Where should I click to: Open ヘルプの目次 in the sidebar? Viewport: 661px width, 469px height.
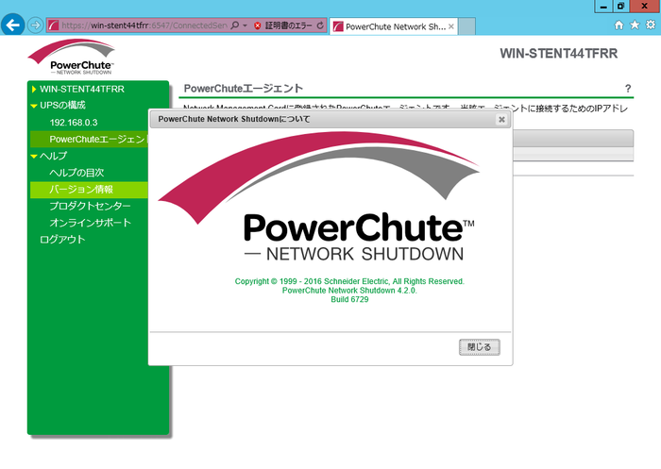76,173
